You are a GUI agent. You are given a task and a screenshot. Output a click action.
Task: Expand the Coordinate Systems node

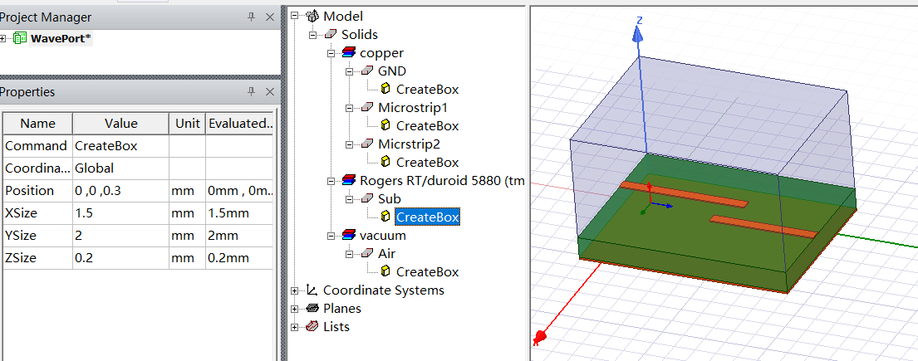(294, 290)
